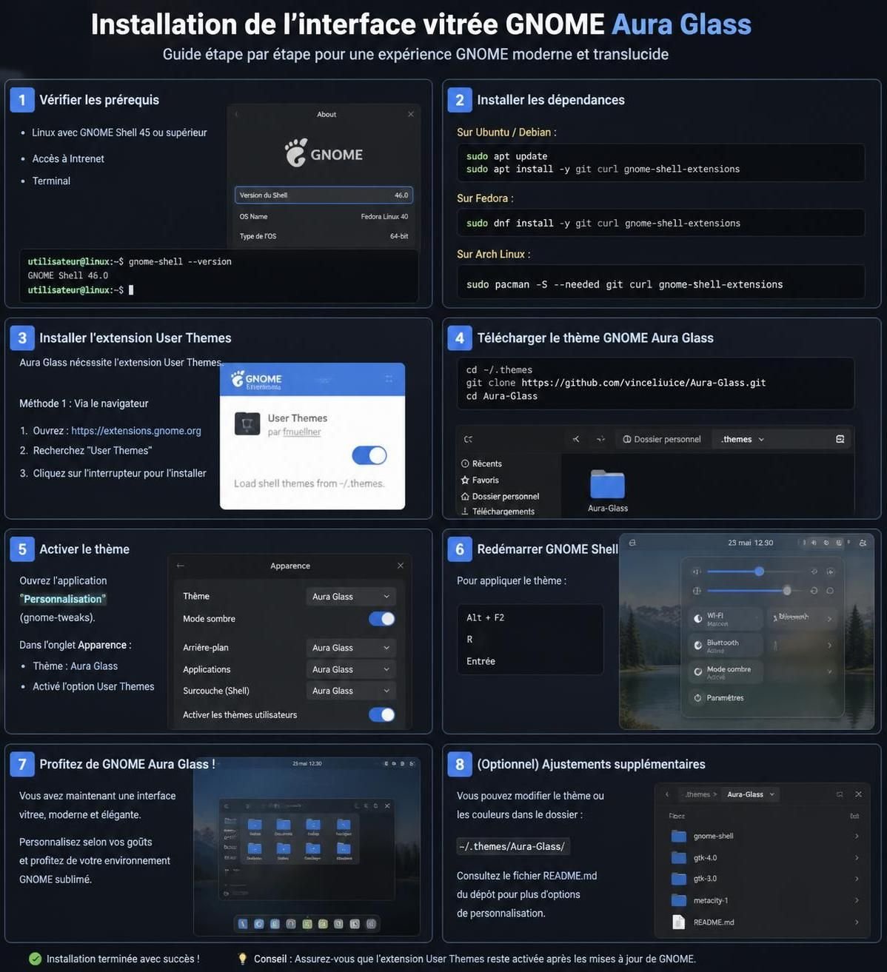This screenshot has width=887, height=972.
Task: Click the GNOME foot logo in the About dialog
Action: 295,153
